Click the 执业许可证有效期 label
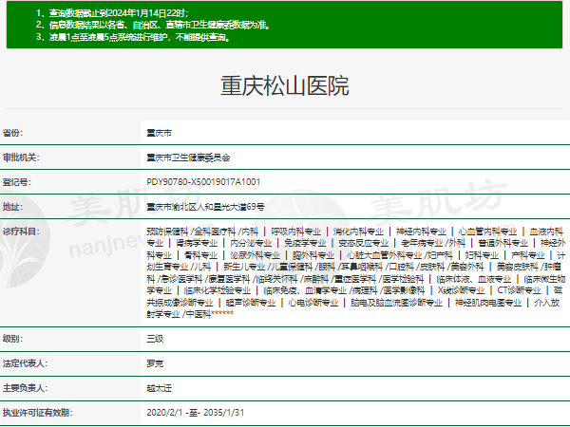This screenshot has width=570, height=427. click(38, 413)
